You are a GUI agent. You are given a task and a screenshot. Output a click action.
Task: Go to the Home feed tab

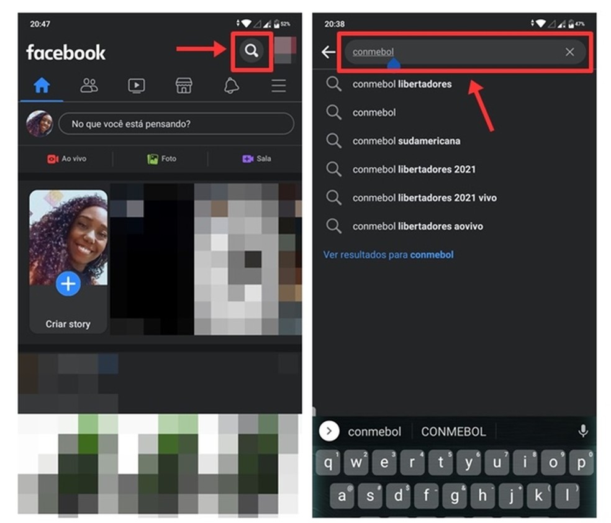pyautogui.click(x=42, y=85)
